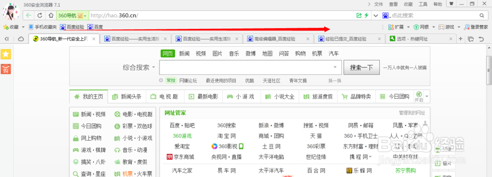This screenshot has width=492, height=177.
Task: Close the 选项 - 热键网址 tab
Action: click(451, 39)
